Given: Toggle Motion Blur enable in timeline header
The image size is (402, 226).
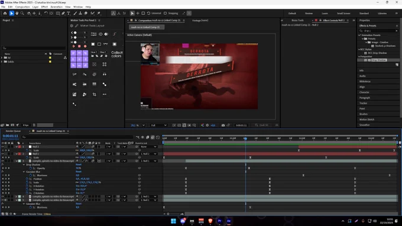Looking at the screenshot, I should click(x=153, y=137).
